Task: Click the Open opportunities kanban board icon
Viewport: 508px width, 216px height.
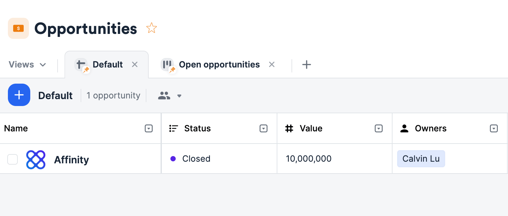Action: pos(167,64)
